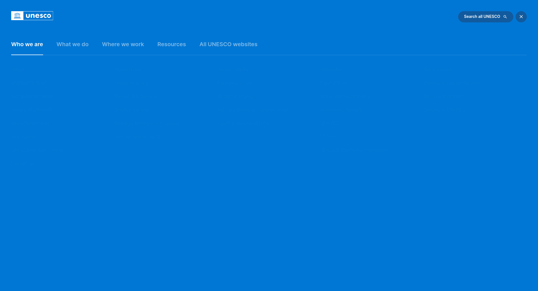Open the All UNESCO websites tab
Image resolution: width=538 pixels, height=291 pixels.
228,44
